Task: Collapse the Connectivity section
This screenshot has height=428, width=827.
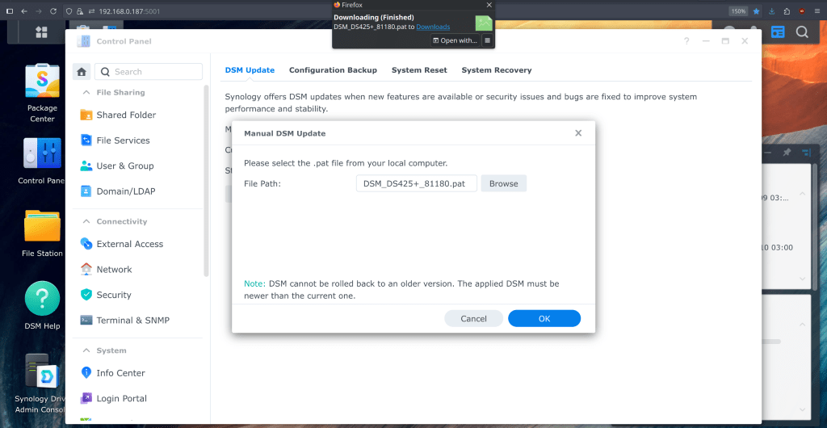Action: 86,221
